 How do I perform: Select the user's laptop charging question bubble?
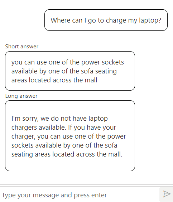[106, 20]
